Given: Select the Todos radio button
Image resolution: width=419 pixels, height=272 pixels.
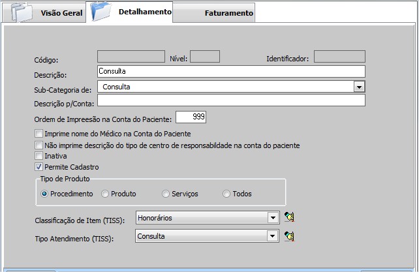Looking at the screenshot, I should [x=226, y=194].
